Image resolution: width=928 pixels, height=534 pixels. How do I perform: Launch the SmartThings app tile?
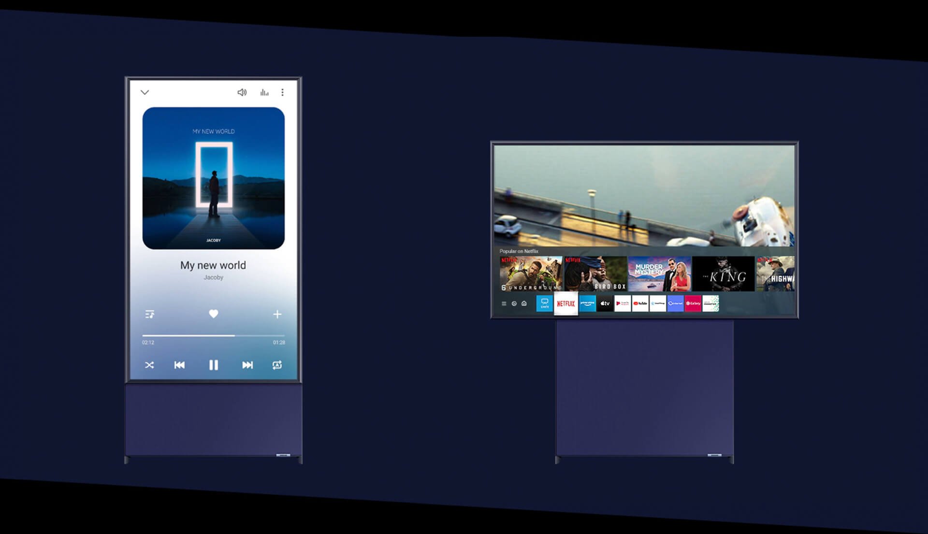[657, 303]
